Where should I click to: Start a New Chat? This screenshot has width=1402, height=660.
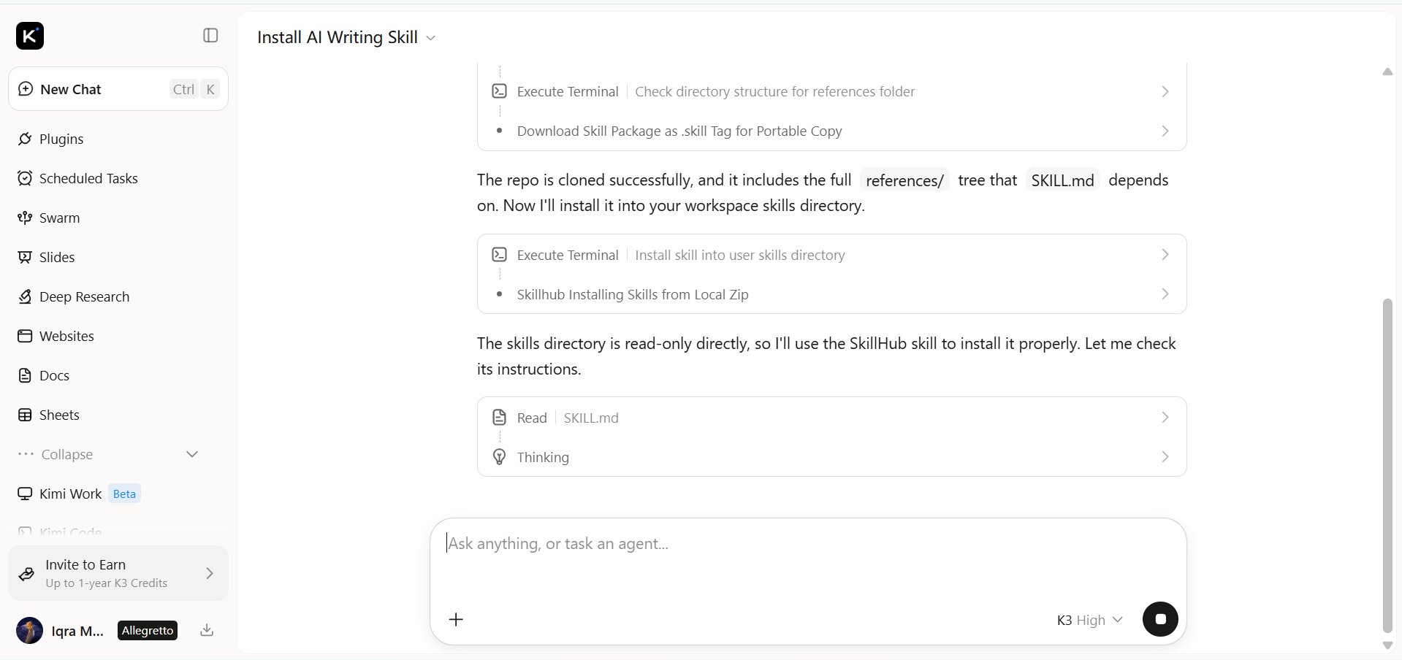tap(118, 89)
